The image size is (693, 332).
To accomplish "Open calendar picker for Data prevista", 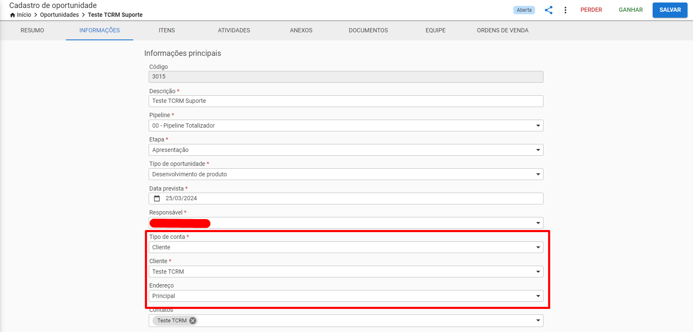I will click(x=157, y=199).
